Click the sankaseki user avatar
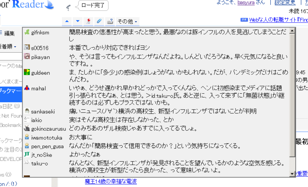The image size is (308, 187). (x=27, y=111)
